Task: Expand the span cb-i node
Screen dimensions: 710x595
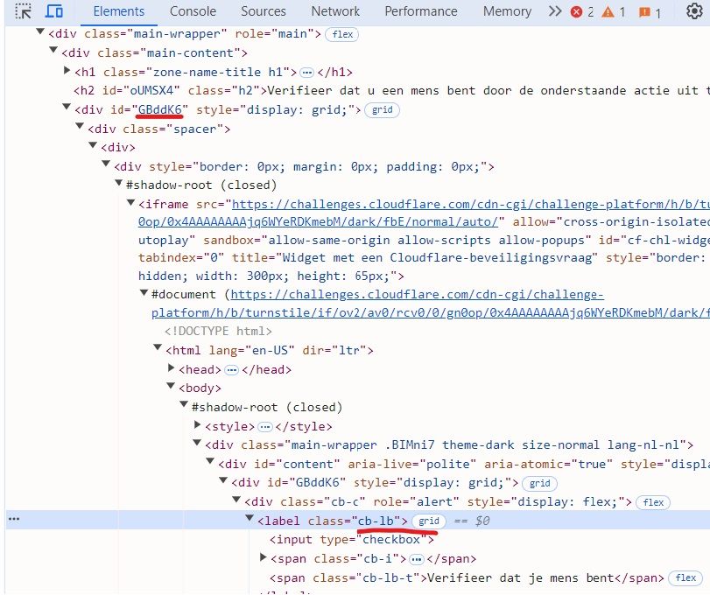Action: coord(264,558)
